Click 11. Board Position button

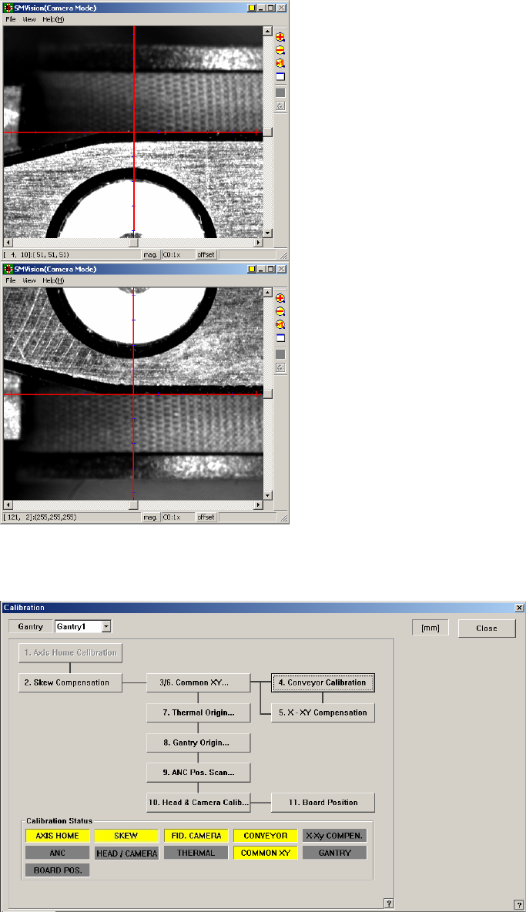coord(323,803)
